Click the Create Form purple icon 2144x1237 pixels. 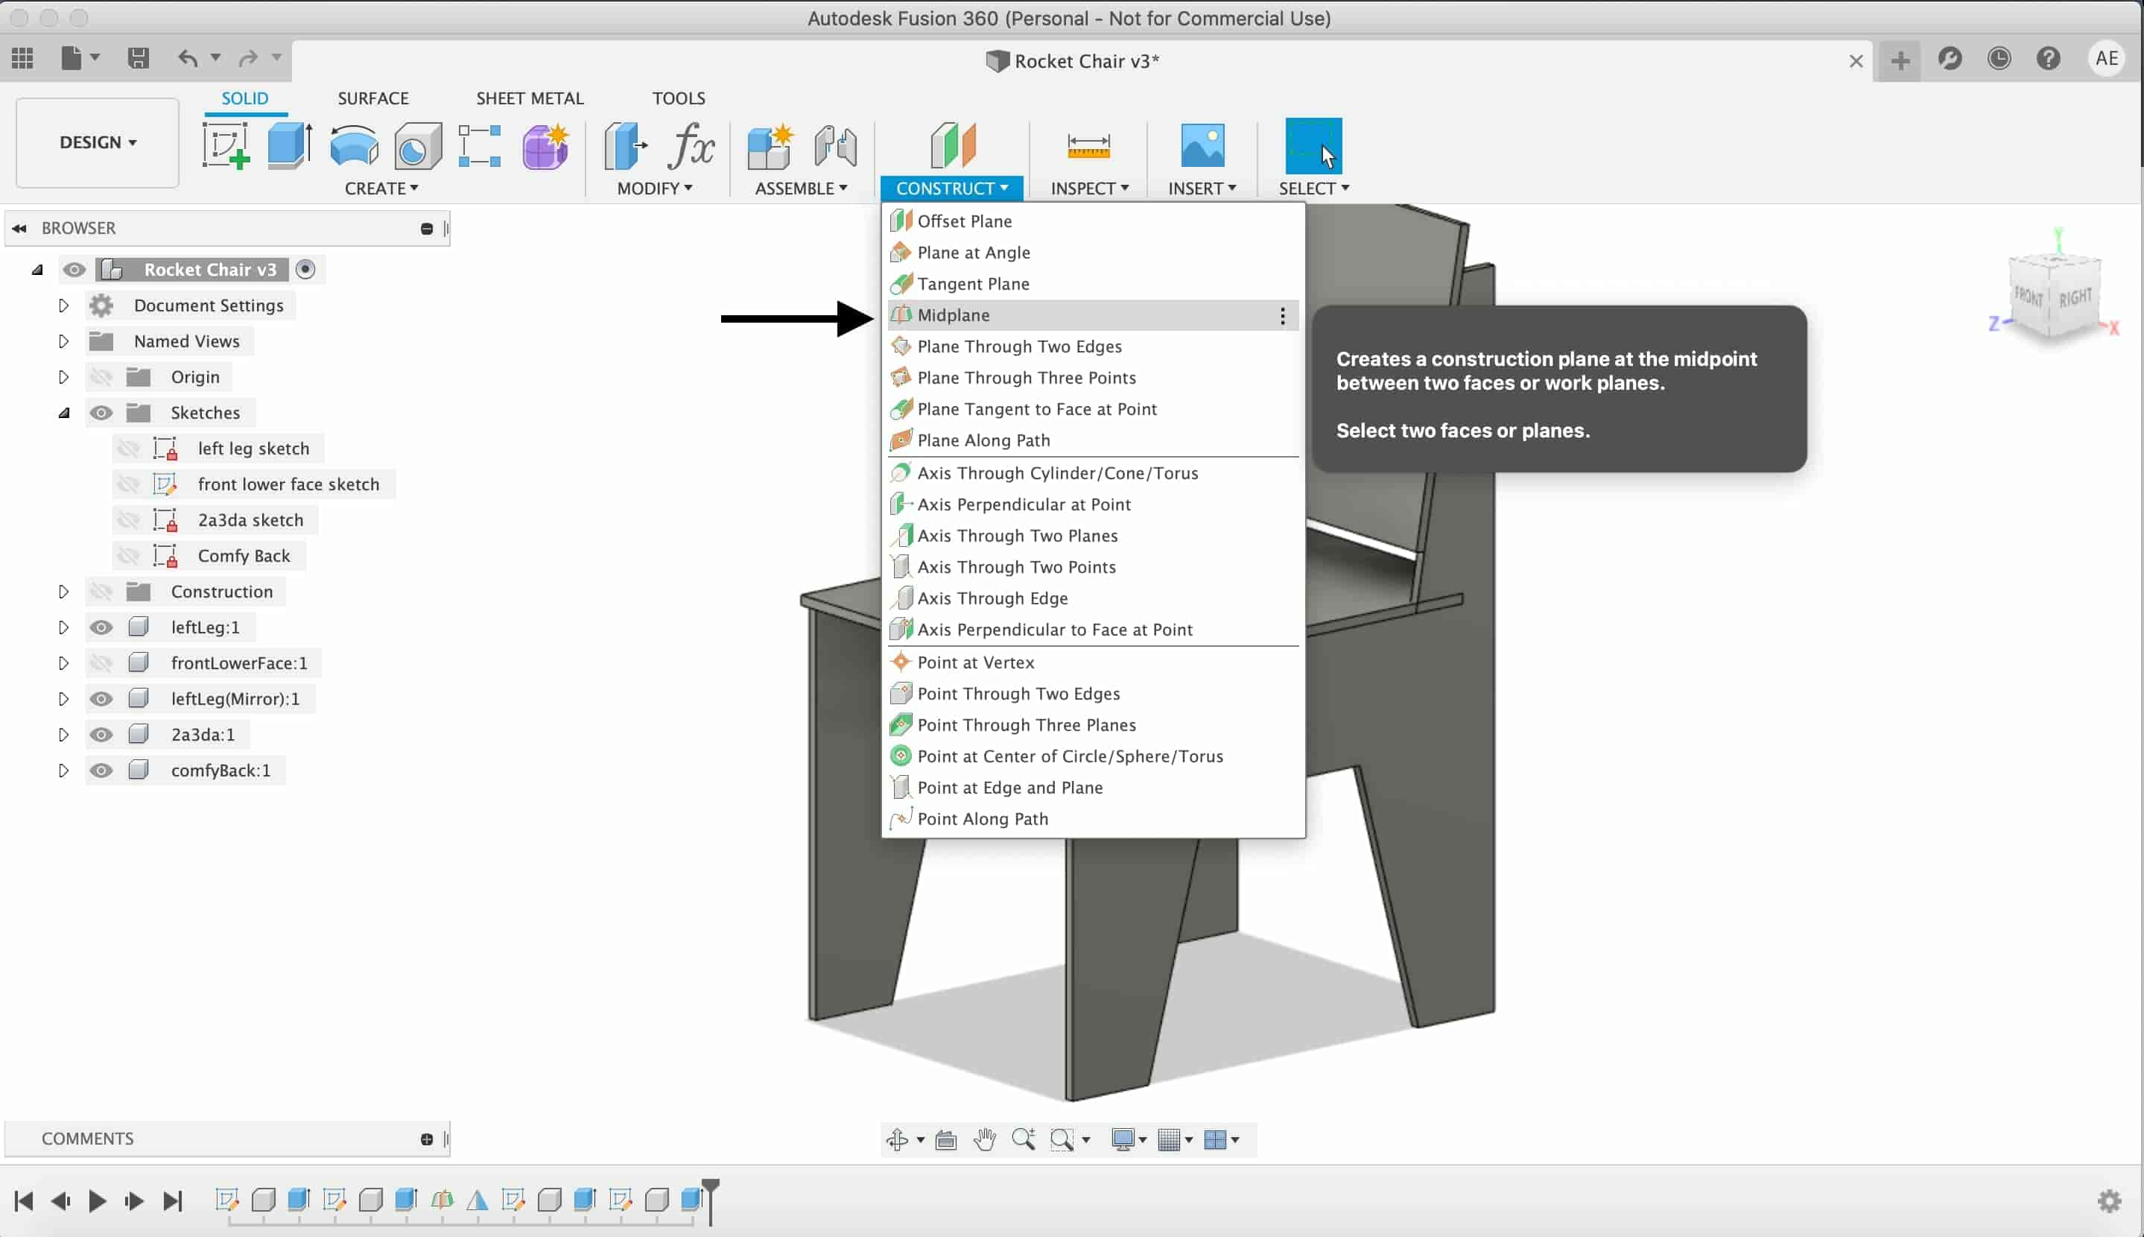[545, 145]
